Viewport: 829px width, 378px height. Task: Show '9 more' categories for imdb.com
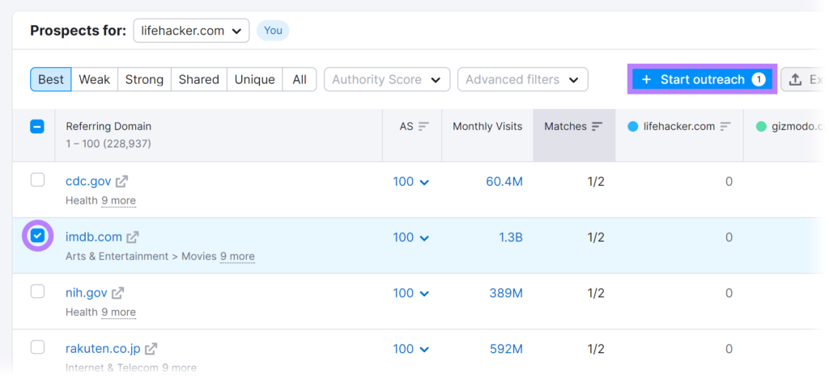click(x=237, y=257)
